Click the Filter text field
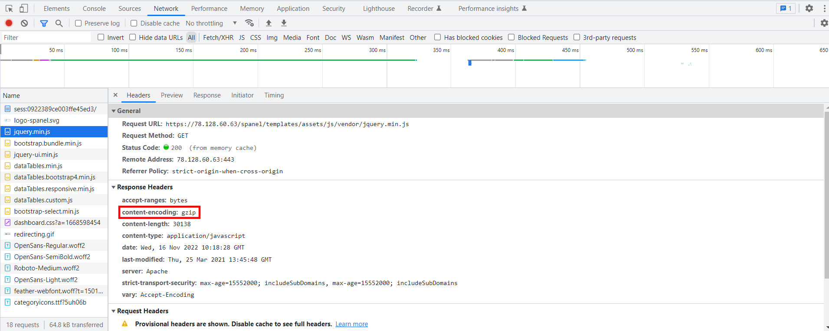The image size is (829, 331). pos(46,38)
